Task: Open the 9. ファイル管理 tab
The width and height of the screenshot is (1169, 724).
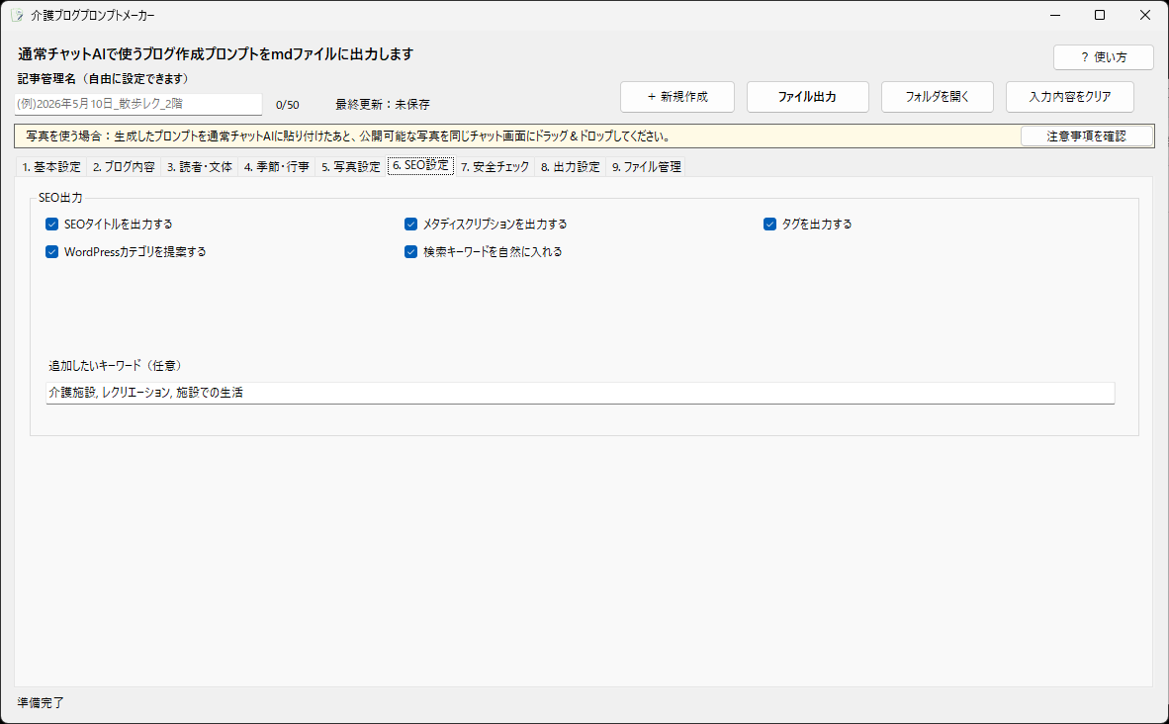Action: tap(647, 167)
